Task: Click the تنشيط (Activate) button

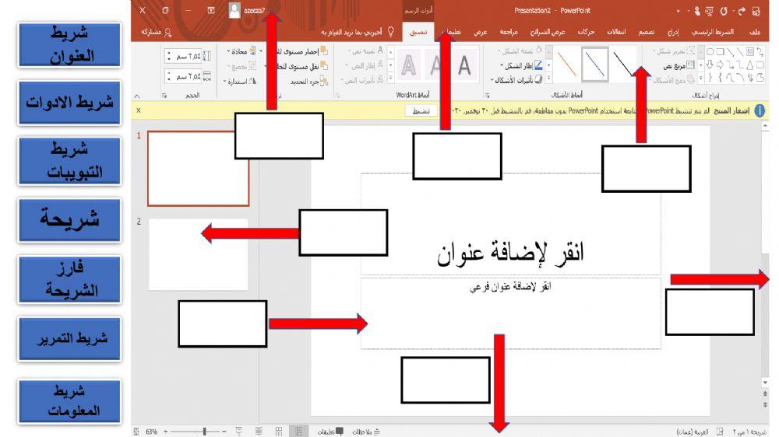Action: coord(421,110)
